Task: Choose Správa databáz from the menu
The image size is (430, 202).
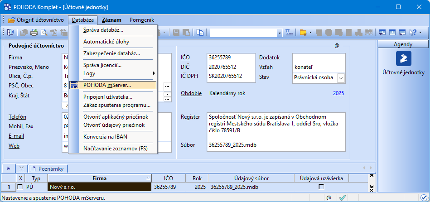Action: pyautogui.click(x=103, y=30)
